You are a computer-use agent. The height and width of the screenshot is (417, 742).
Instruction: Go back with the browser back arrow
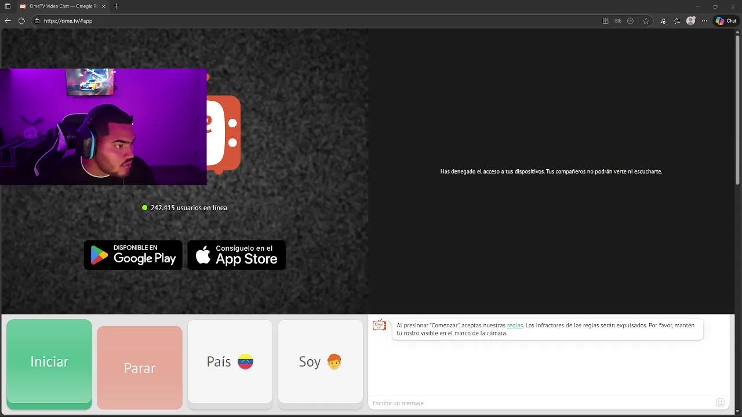8,21
